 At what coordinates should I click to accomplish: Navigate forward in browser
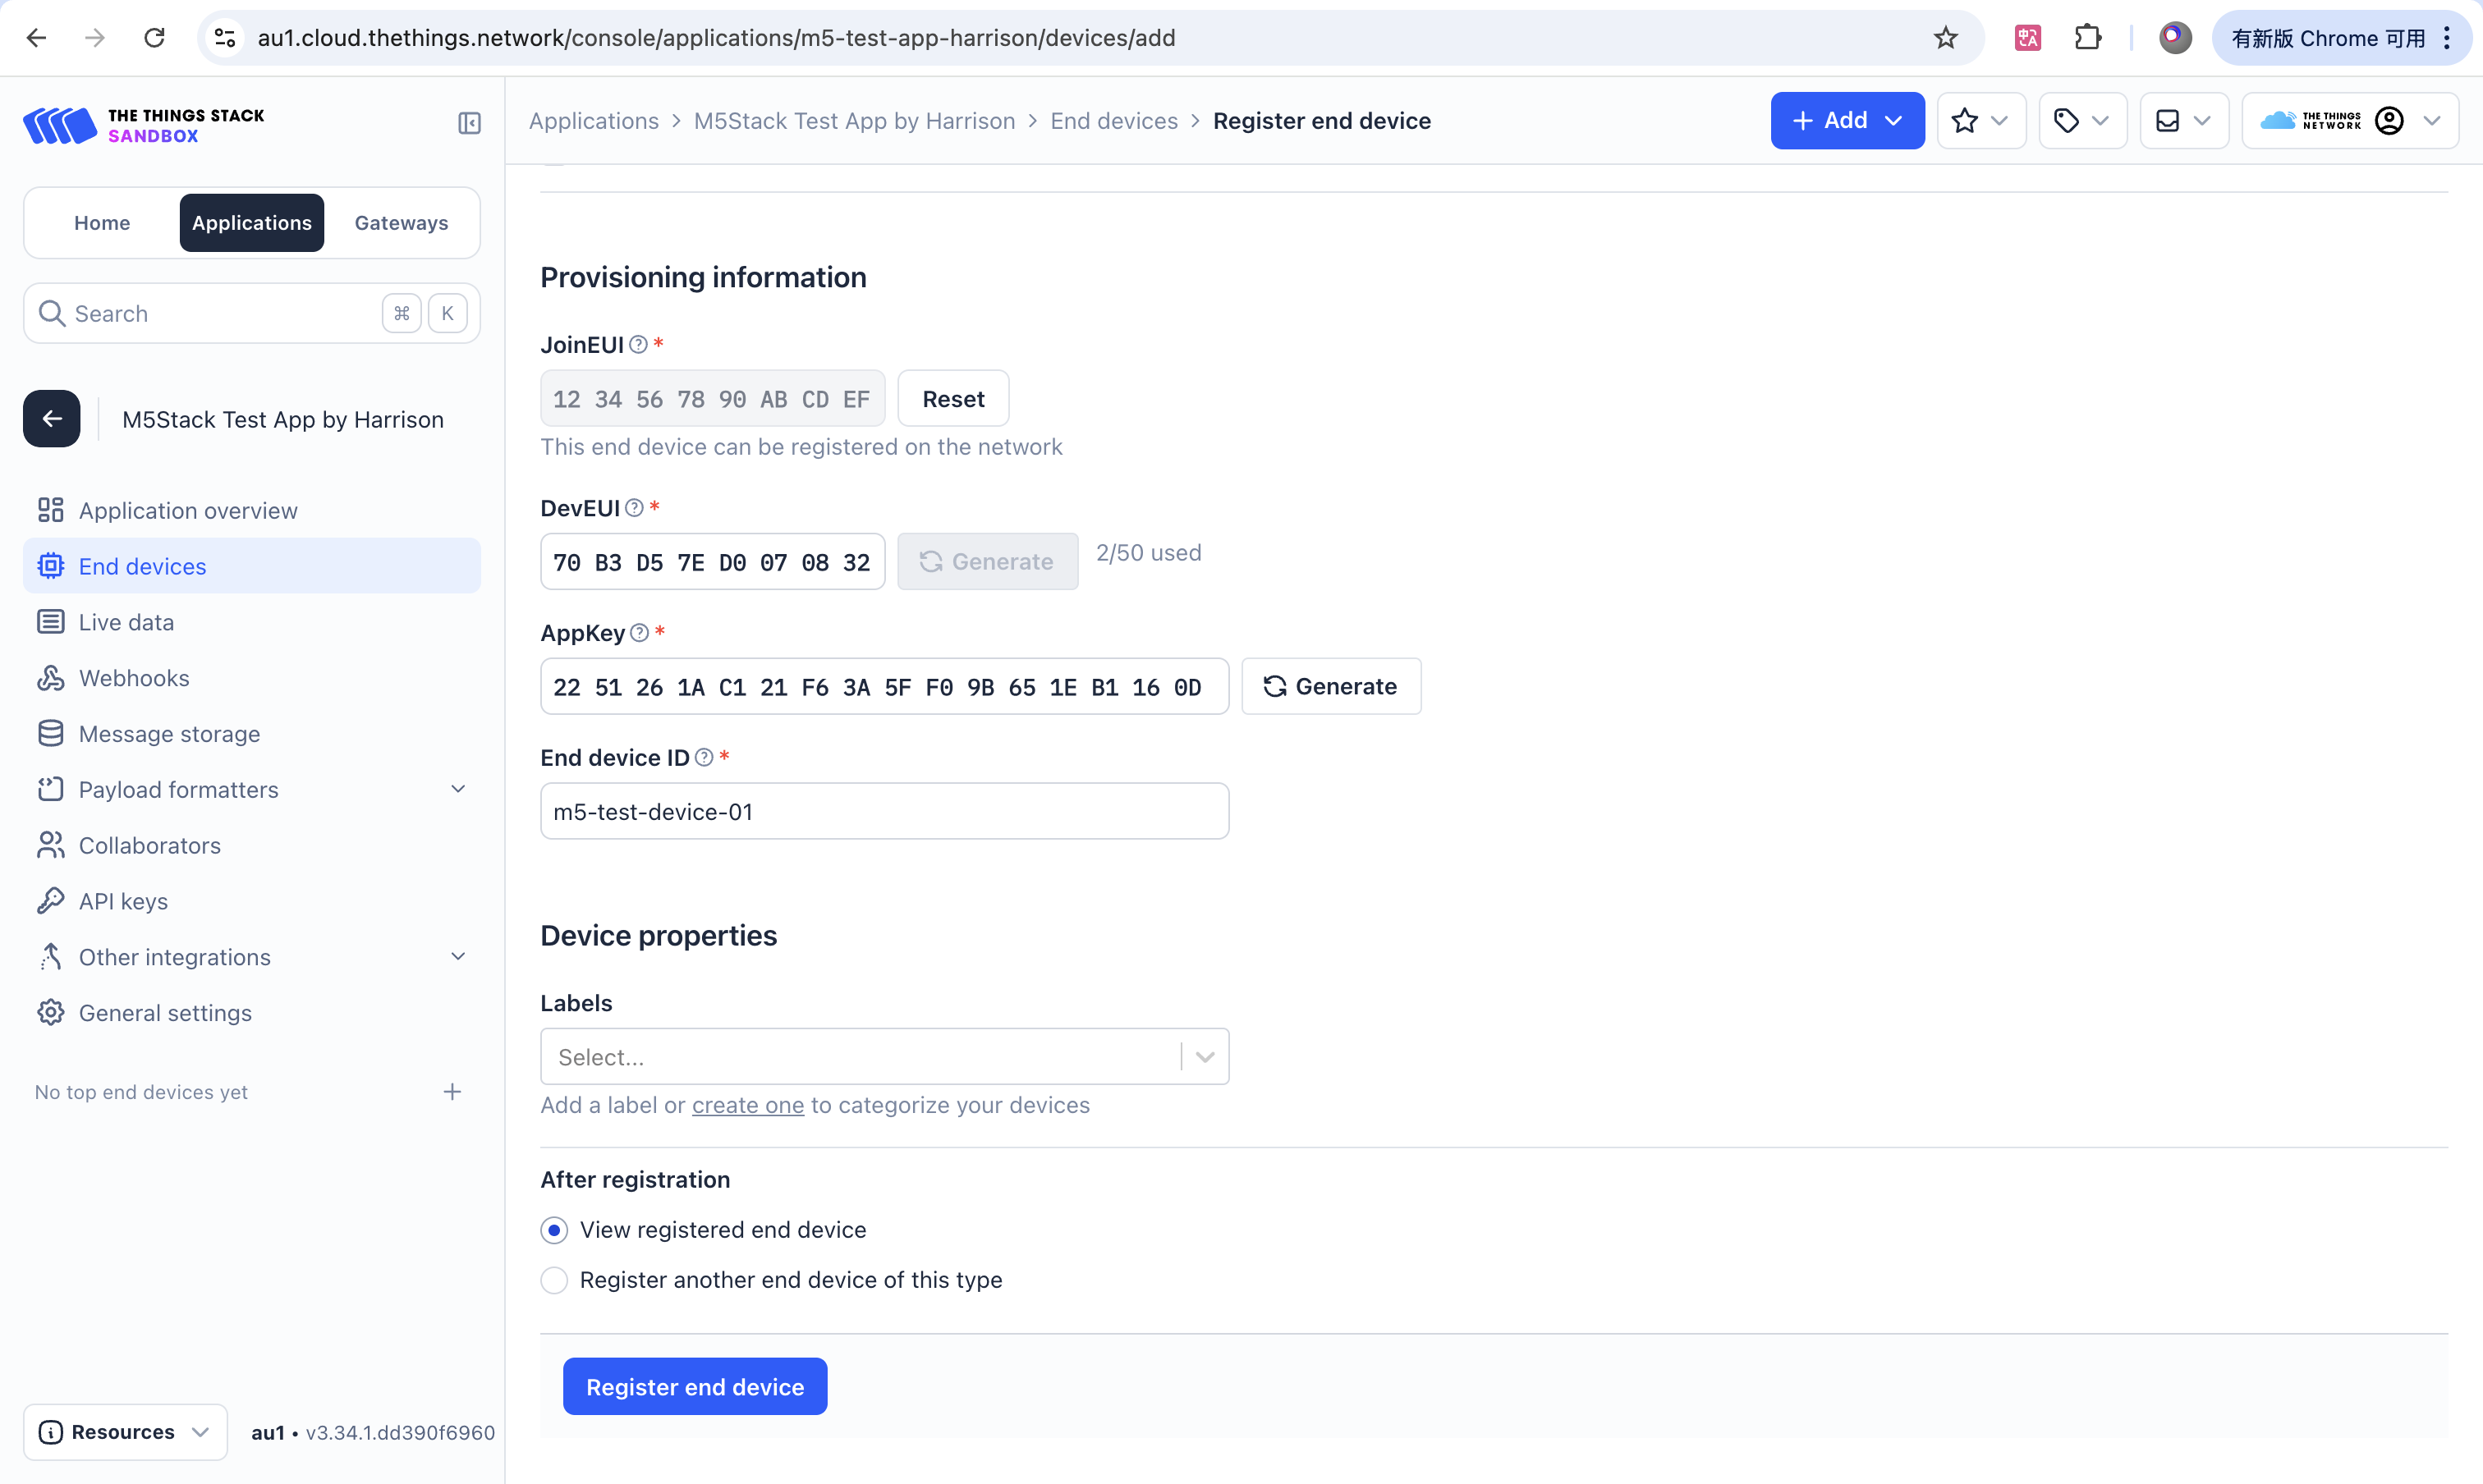95,38
